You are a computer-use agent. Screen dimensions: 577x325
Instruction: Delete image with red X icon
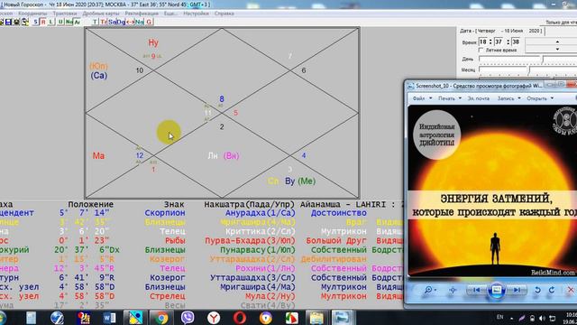click(x=571, y=290)
